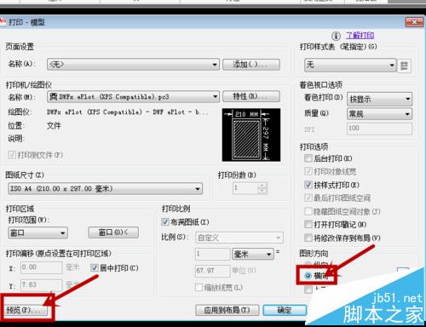Image resolution: width=426 pixels, height=327 pixels.
Task: Close the 打印 - 模型 dialog
Action: 414,22
